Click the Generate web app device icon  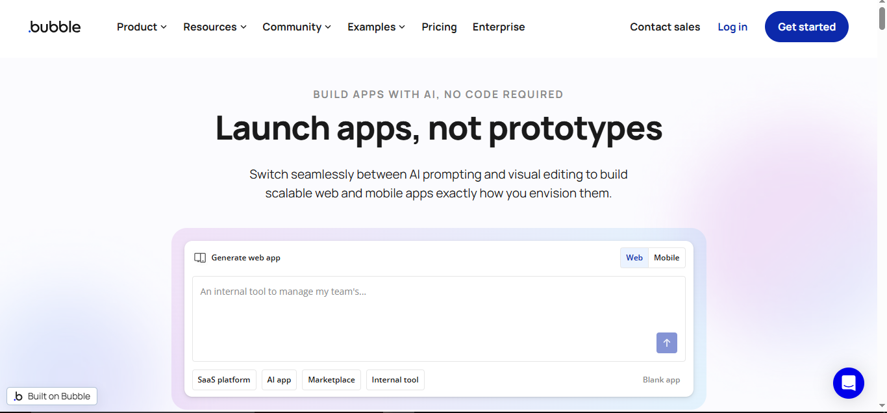(200, 258)
